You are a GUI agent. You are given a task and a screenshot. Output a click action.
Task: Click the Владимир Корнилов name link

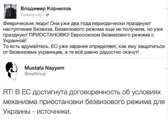pos(46,9)
